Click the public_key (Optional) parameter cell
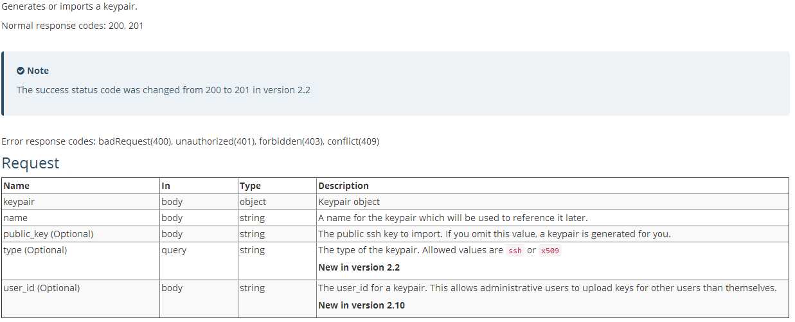795x322 pixels. (80, 234)
